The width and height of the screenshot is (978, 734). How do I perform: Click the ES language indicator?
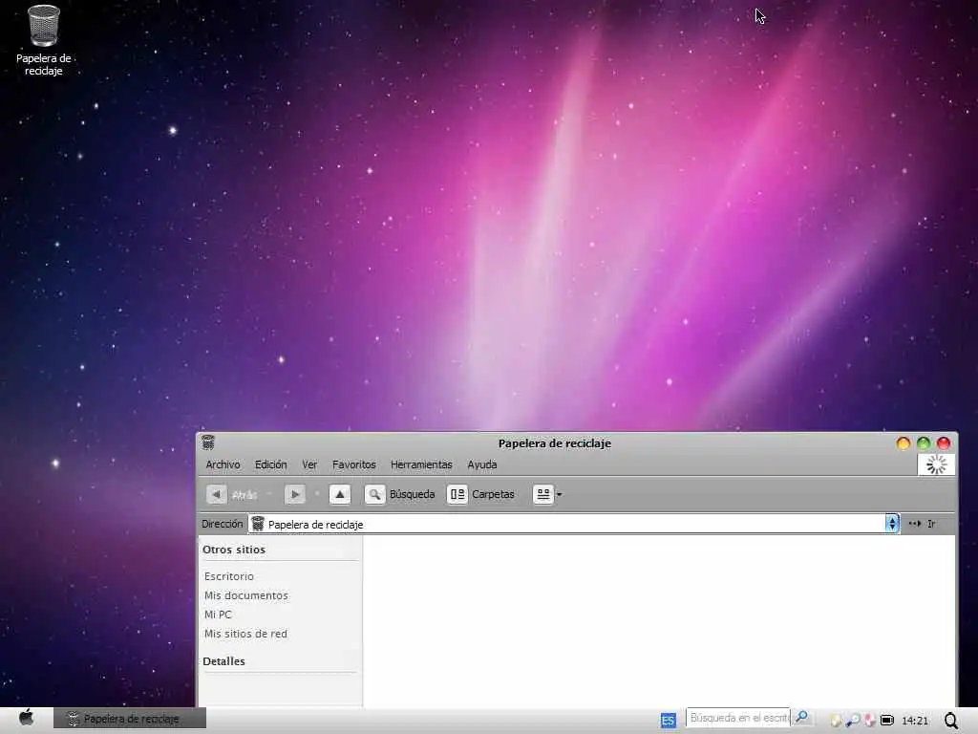[x=668, y=721]
